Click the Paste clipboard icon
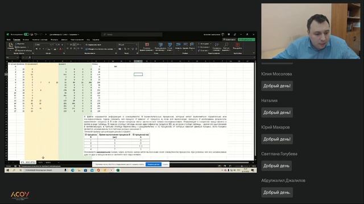Viewport: 364px width, 204px height. pyautogui.click(x=11, y=45)
